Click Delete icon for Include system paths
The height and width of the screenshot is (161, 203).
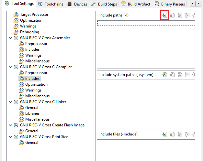pyautogui.click(x=172, y=75)
